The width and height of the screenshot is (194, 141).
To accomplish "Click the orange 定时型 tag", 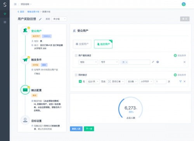I will click(x=35, y=65).
